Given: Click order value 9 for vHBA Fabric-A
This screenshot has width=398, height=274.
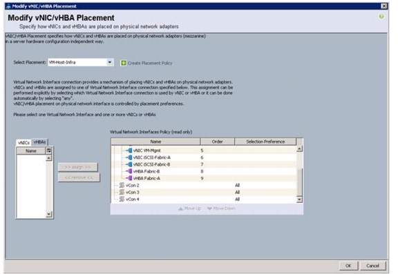Looking at the screenshot, I should point(202,178).
